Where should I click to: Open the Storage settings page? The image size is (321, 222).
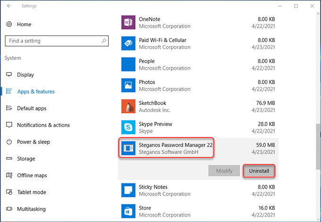[26, 159]
